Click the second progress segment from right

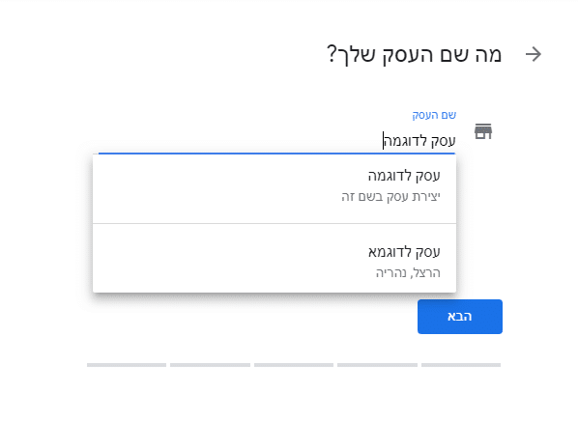pyautogui.click(x=377, y=365)
